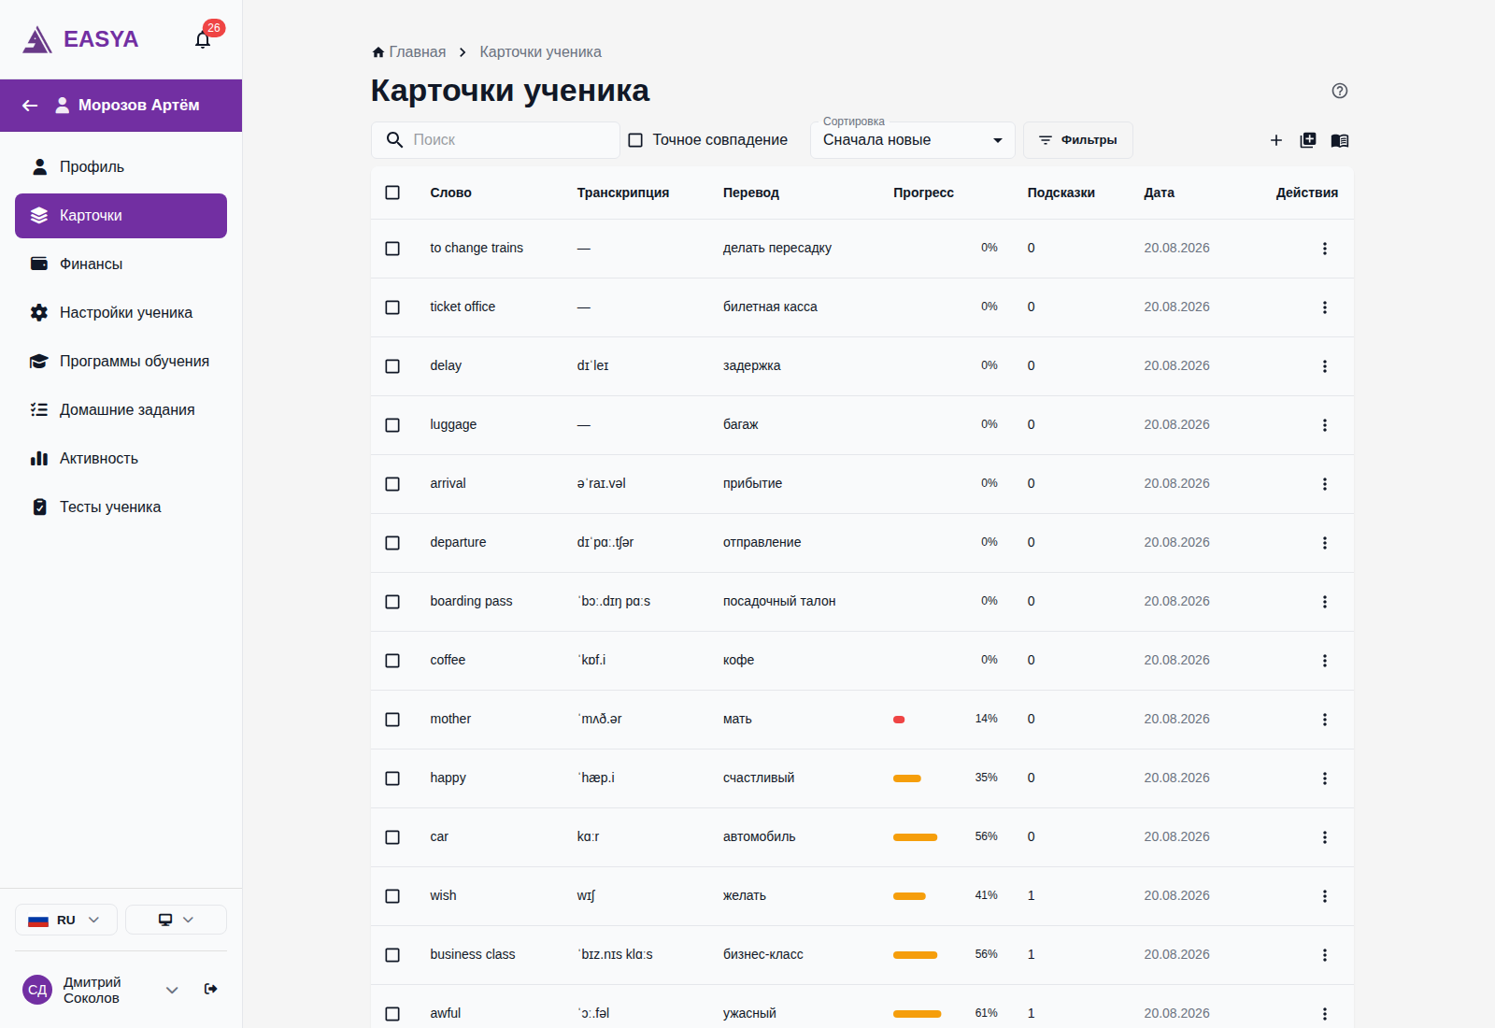This screenshot has width=1495, height=1028.
Task: Click the home icon in breadcrumb
Action: [378, 52]
